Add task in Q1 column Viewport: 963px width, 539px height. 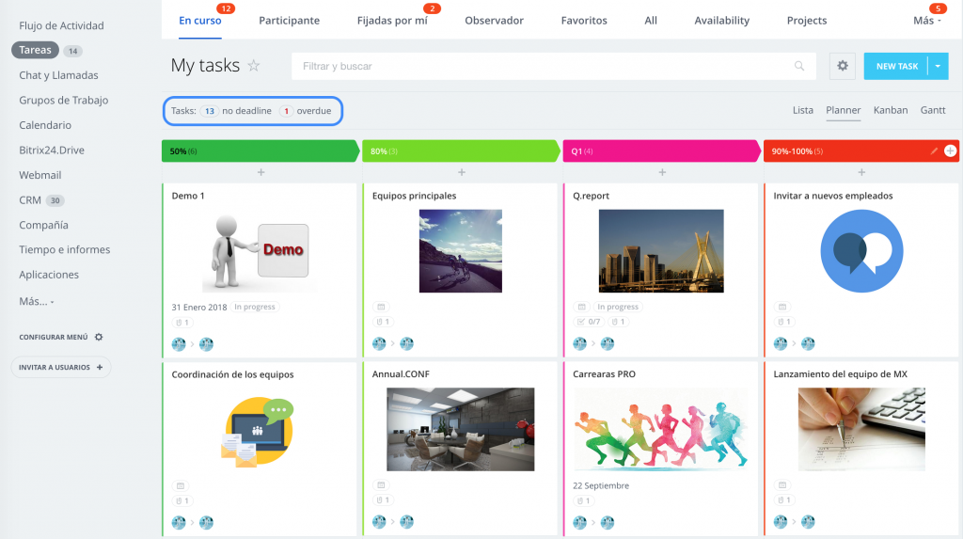[662, 173]
